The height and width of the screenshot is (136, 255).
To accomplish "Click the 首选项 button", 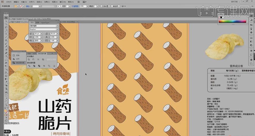I will tap(115, 6).
